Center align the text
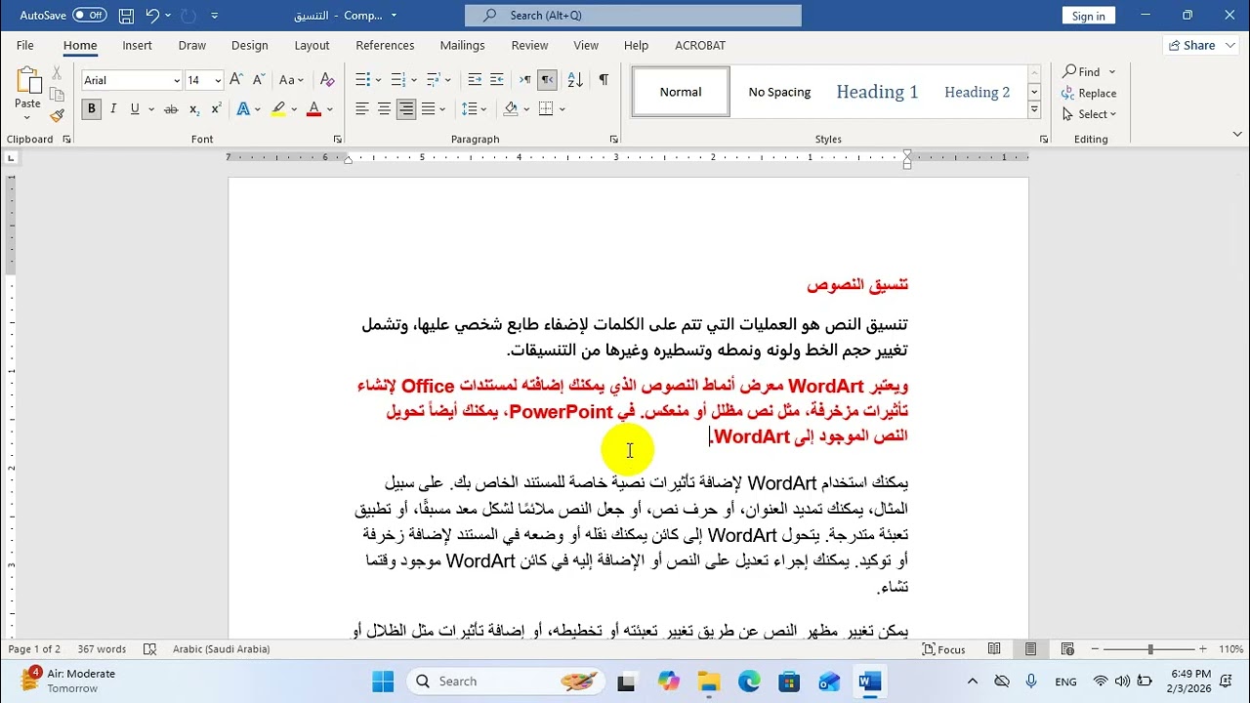 (x=384, y=109)
